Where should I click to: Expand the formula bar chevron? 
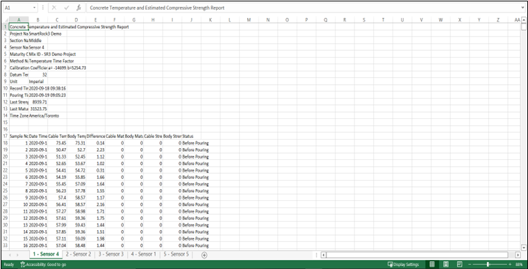tap(522, 8)
